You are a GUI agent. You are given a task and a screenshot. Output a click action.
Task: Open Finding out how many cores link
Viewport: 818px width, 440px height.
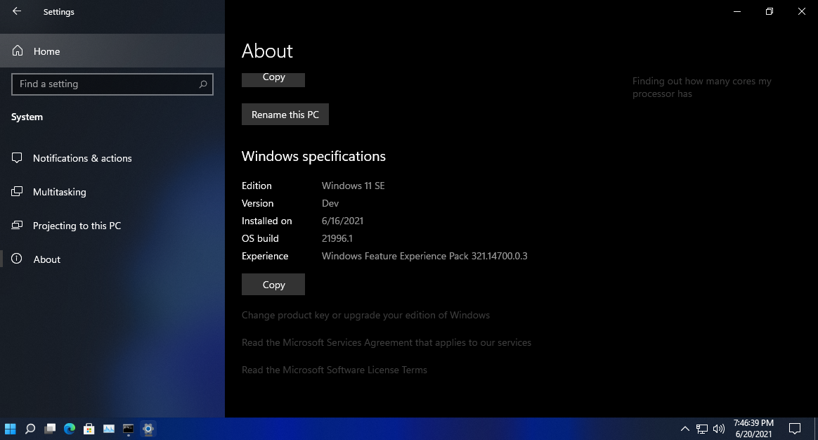(x=701, y=87)
